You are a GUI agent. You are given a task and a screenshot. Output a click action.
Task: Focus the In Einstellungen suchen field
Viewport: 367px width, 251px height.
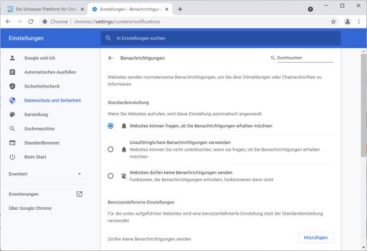tap(221, 38)
